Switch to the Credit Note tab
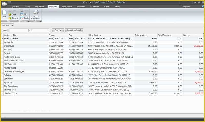This screenshot has width=205, height=122. (40, 7)
